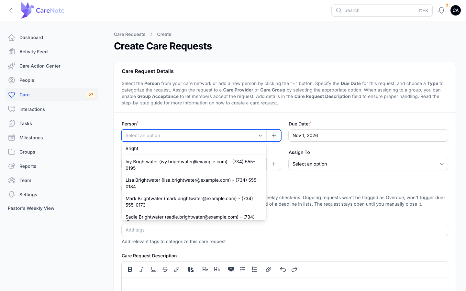
Task: Focus the Add tags field
Action: 285,230
